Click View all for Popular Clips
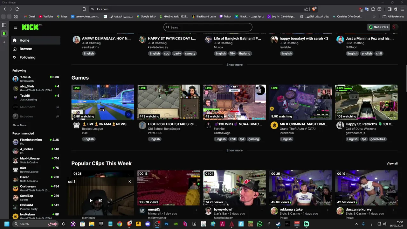This screenshot has width=407, height=229. [x=392, y=163]
